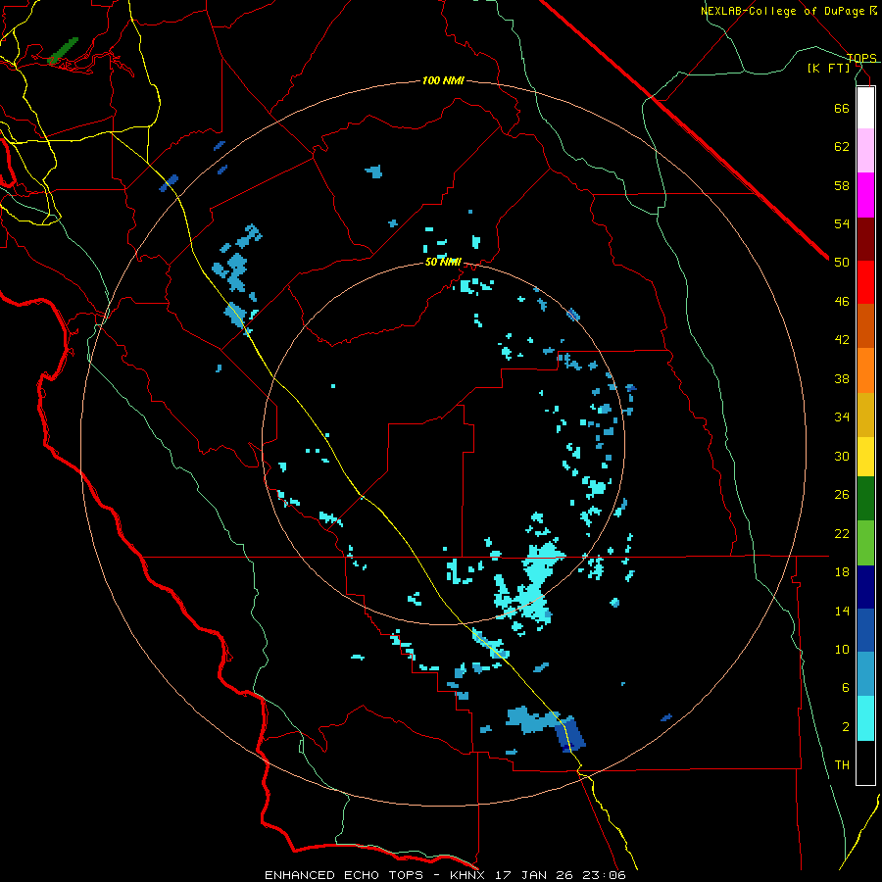Click the dark green 26 legend swatch
This screenshot has height=882, width=882.
pyautogui.click(x=865, y=499)
